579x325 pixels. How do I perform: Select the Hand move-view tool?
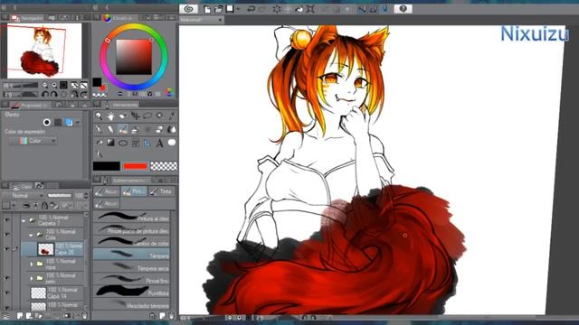coord(110,116)
